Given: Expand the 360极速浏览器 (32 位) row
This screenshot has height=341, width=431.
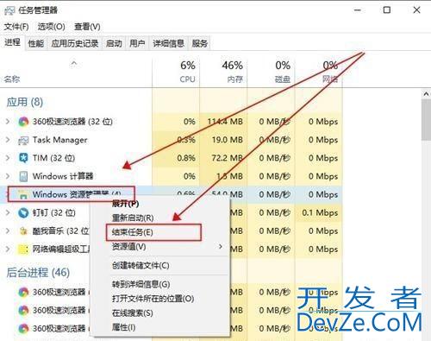Looking at the screenshot, I should [8, 122].
